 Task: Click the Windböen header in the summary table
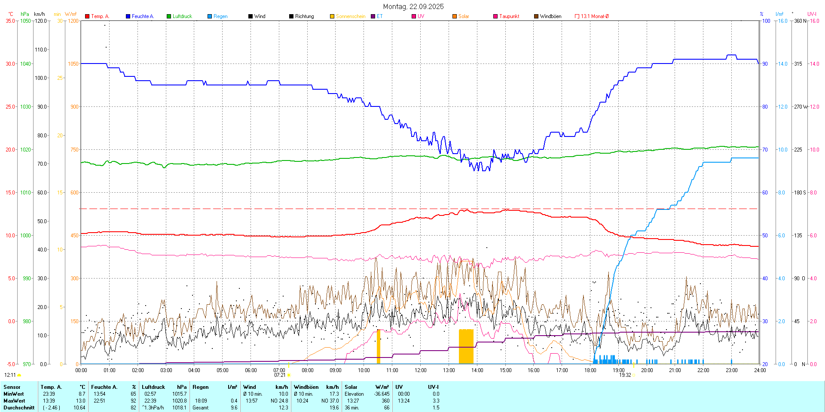tap(306, 387)
